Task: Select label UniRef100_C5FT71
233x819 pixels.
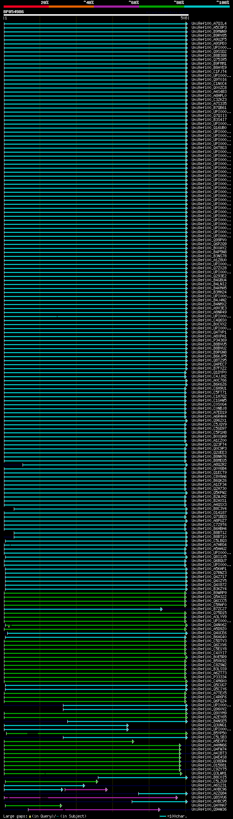Action: click(x=209, y=393)
